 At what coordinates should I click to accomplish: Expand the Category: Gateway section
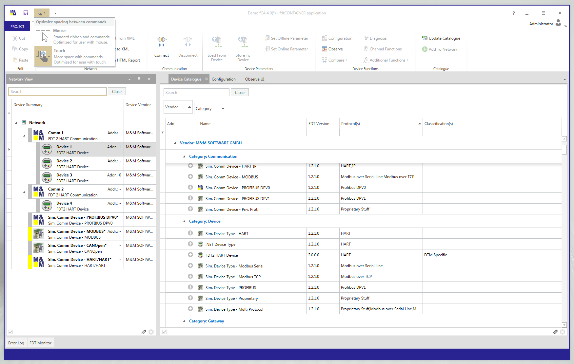[x=184, y=321]
